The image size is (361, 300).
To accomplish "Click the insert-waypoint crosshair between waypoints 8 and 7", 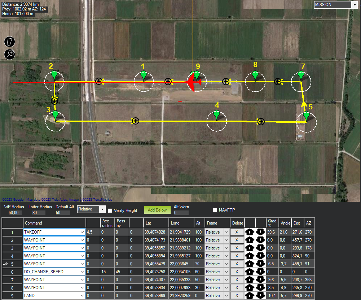I will 278,82.
